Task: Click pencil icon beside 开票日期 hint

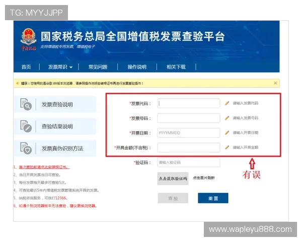Action: 227,133
